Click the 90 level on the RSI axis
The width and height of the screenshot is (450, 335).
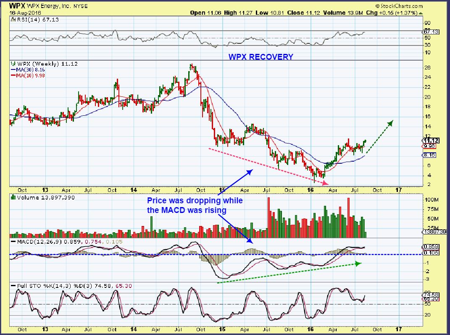pyautogui.click(x=427, y=23)
